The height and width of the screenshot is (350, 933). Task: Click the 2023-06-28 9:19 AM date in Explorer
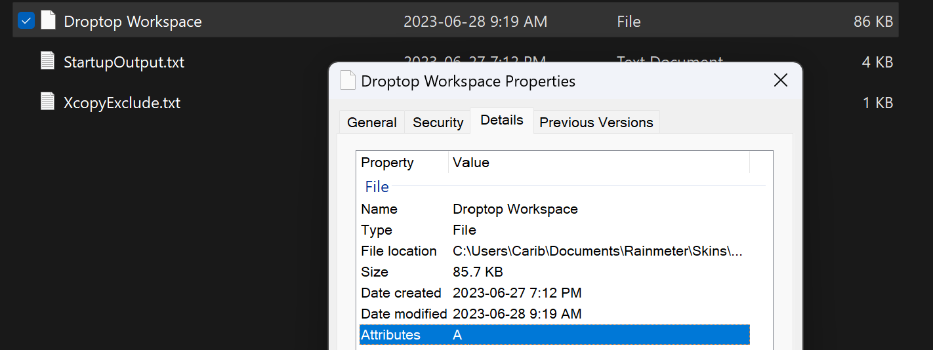[x=475, y=21]
